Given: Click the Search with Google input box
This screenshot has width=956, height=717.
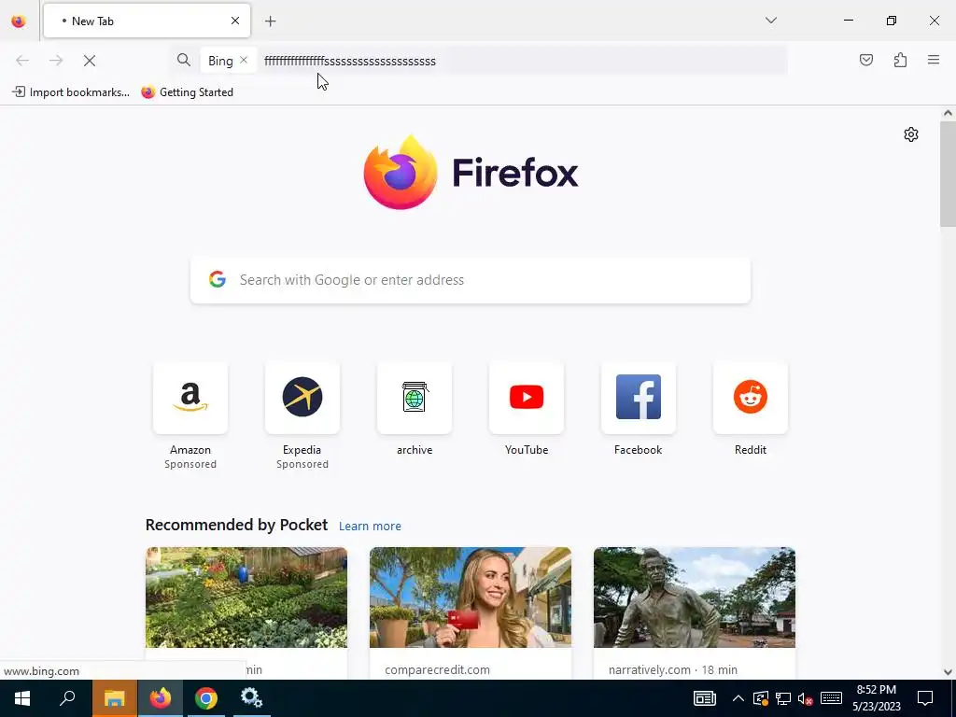Looking at the screenshot, I should 471,280.
